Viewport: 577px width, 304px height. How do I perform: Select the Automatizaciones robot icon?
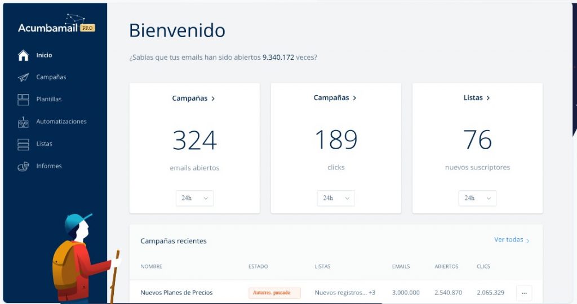(x=23, y=122)
